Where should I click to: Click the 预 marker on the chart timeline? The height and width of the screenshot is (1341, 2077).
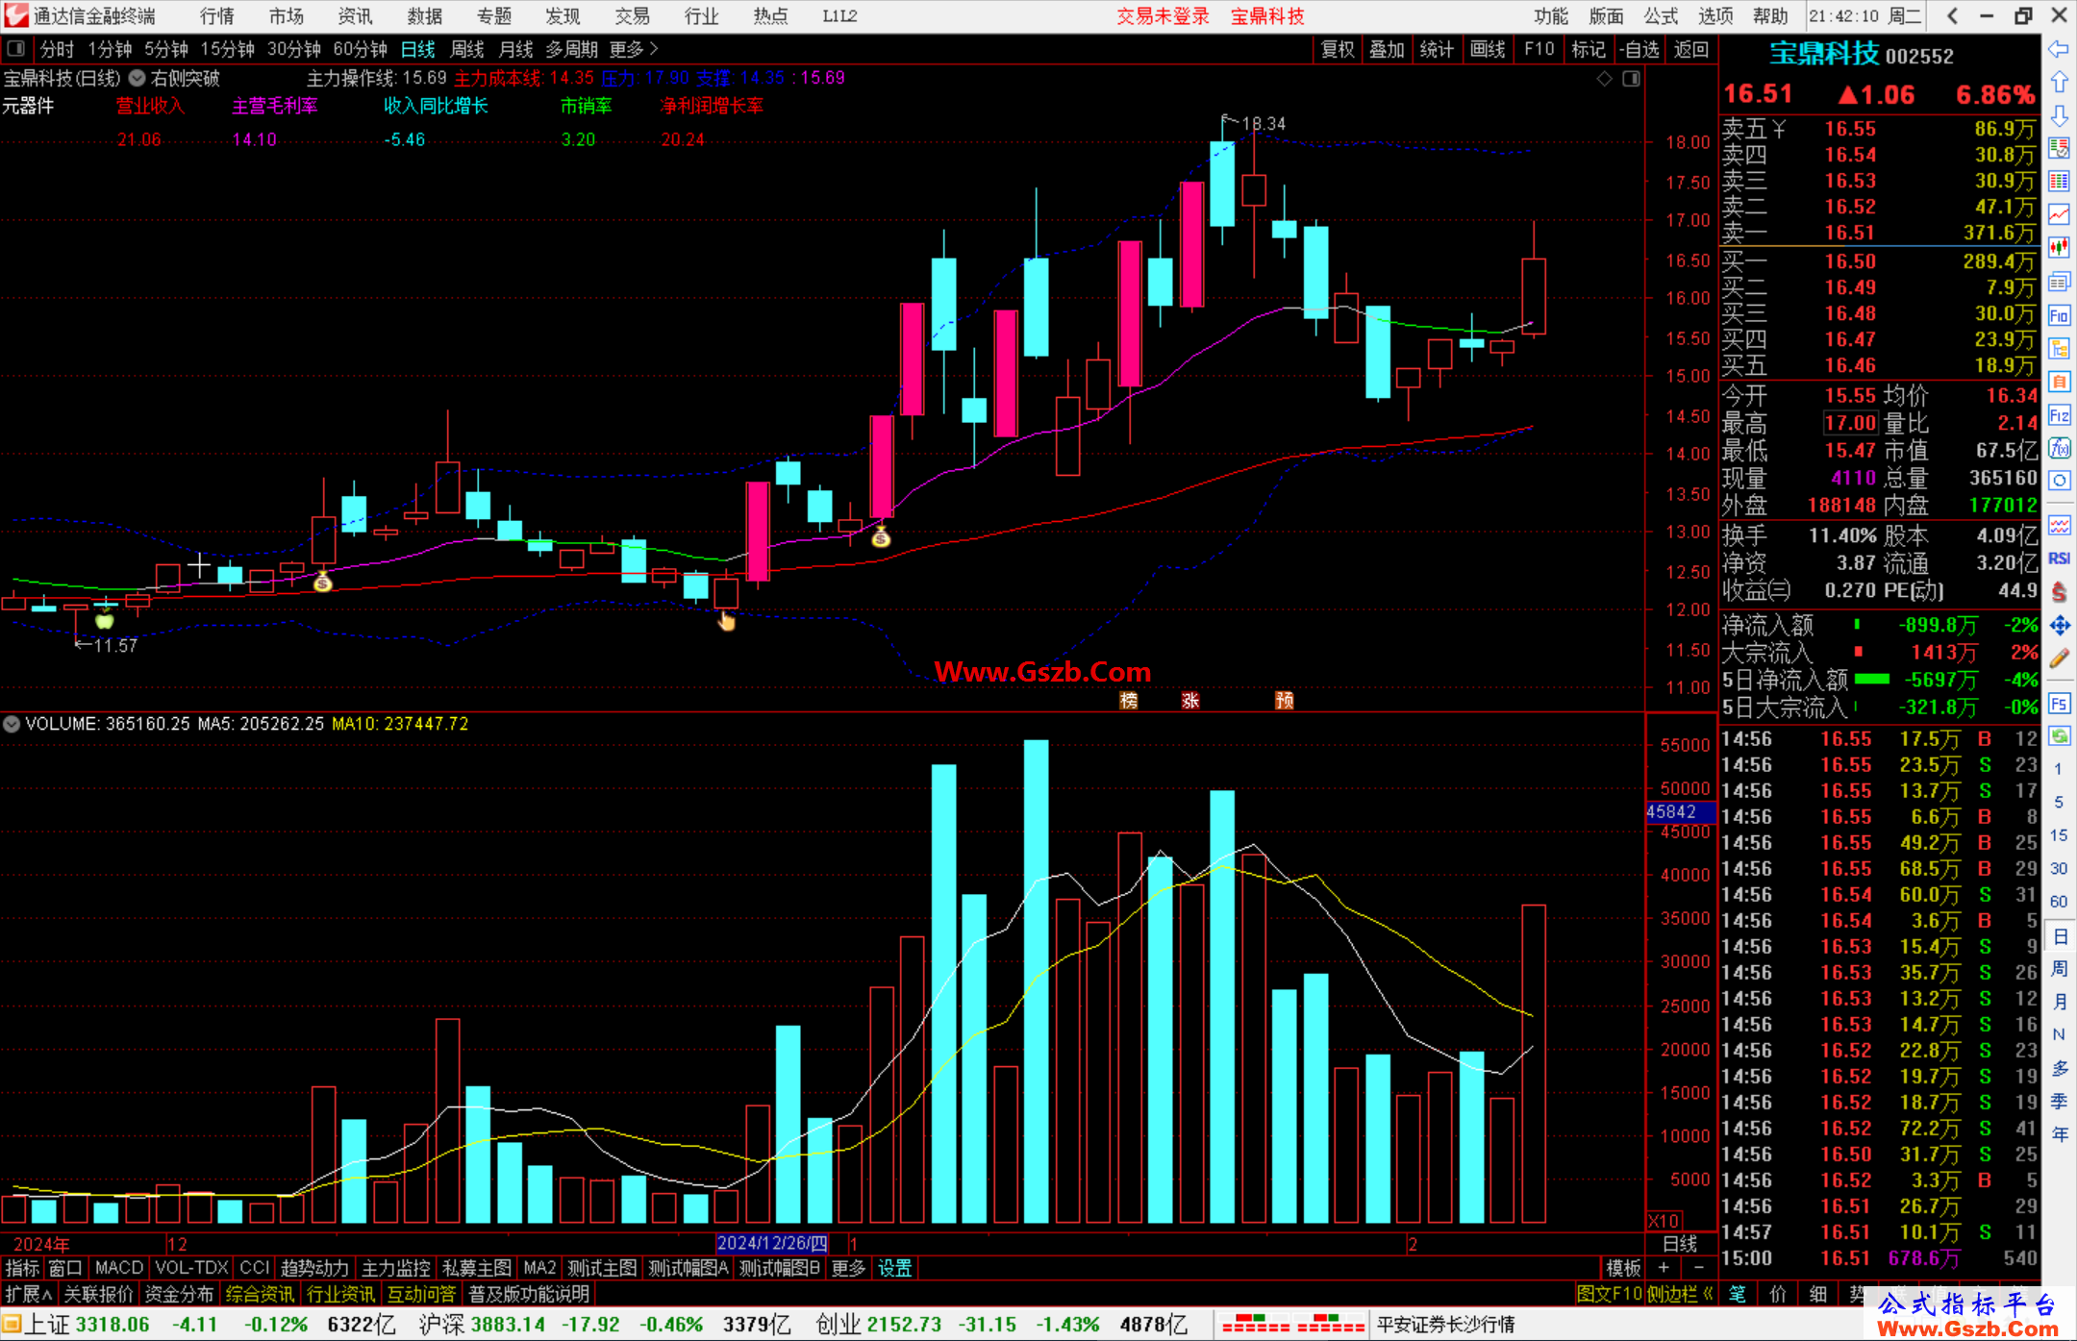[1285, 701]
